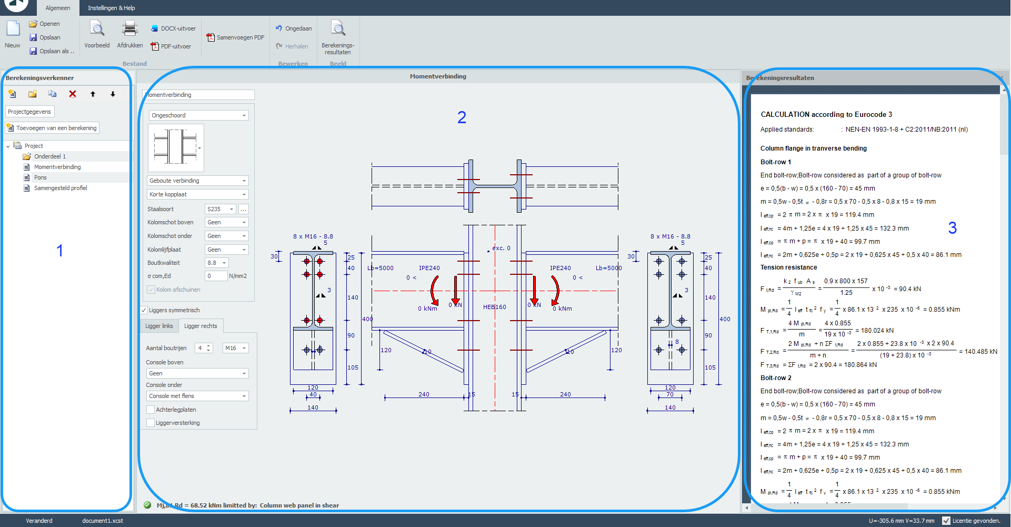Open the Korte kopplaat dropdown
Screen dimensions: 1011x527
(197, 194)
